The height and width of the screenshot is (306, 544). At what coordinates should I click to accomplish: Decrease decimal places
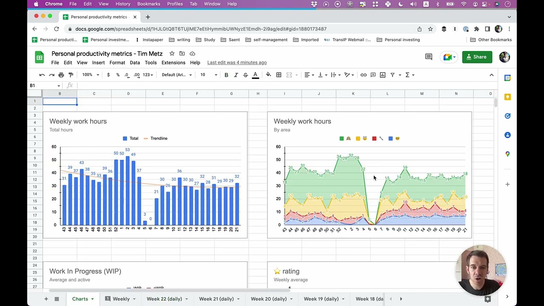click(x=127, y=75)
